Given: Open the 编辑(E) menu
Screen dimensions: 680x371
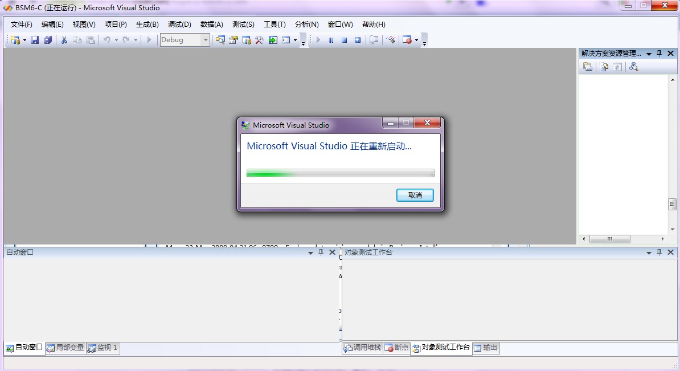Looking at the screenshot, I should point(52,25).
